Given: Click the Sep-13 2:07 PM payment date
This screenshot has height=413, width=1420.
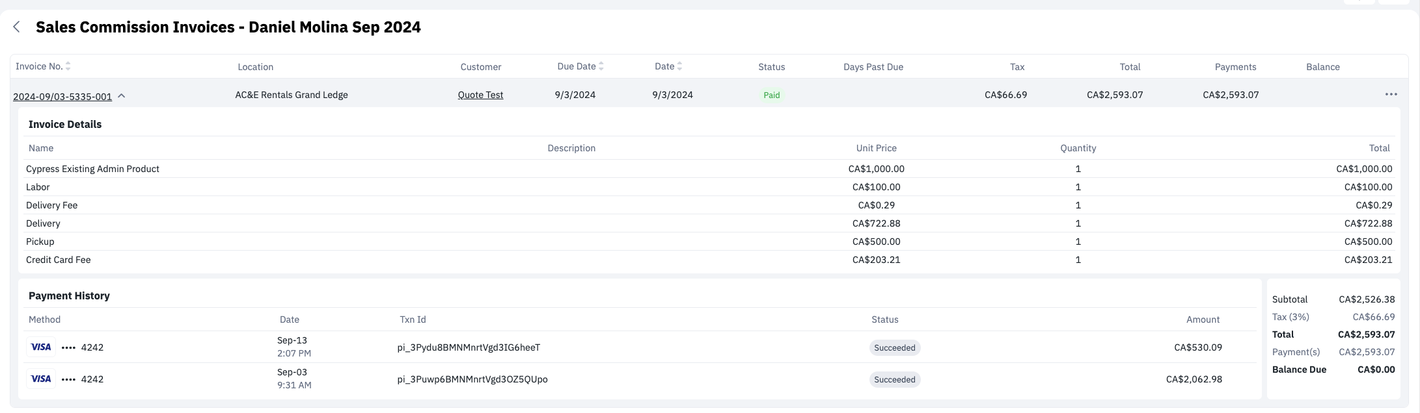Looking at the screenshot, I should pyautogui.click(x=294, y=347).
